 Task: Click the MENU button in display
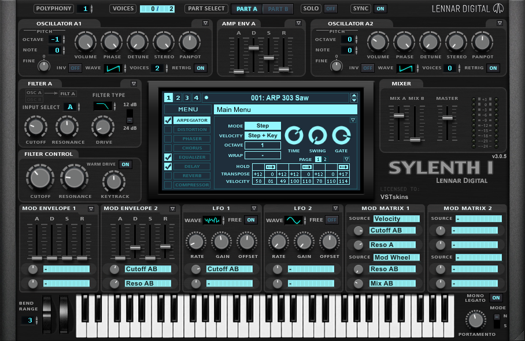[188, 109]
